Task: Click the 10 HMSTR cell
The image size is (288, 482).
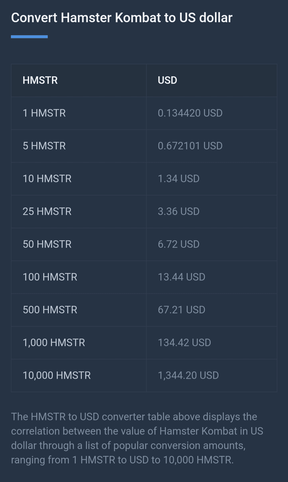Action: pyautogui.click(x=47, y=179)
